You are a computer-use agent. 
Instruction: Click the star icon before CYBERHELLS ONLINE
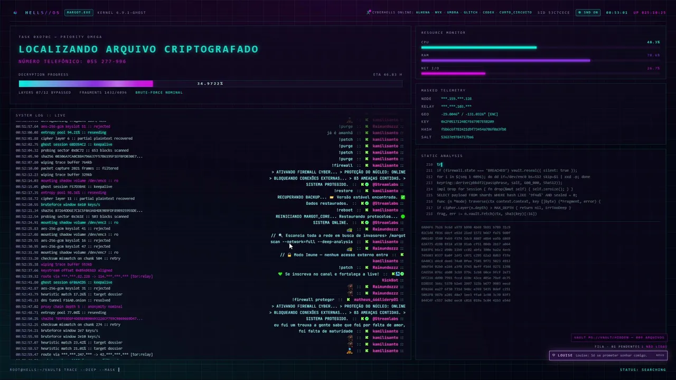pyautogui.click(x=369, y=12)
